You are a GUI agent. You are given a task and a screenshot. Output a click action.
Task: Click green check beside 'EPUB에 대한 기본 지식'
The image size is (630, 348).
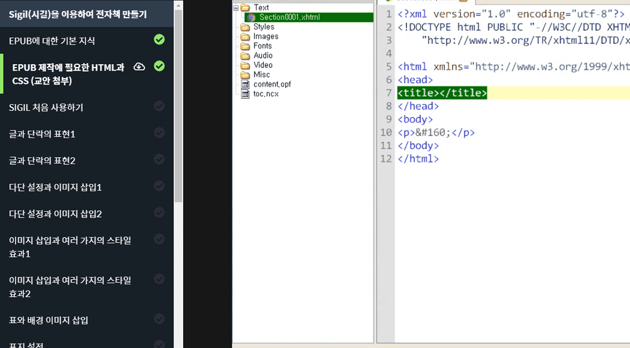pyautogui.click(x=159, y=39)
